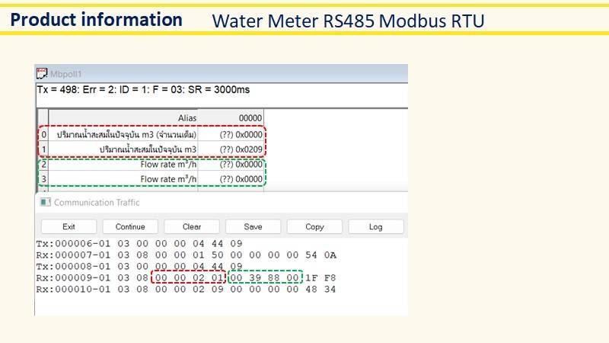Click the Continue button

pos(130,226)
